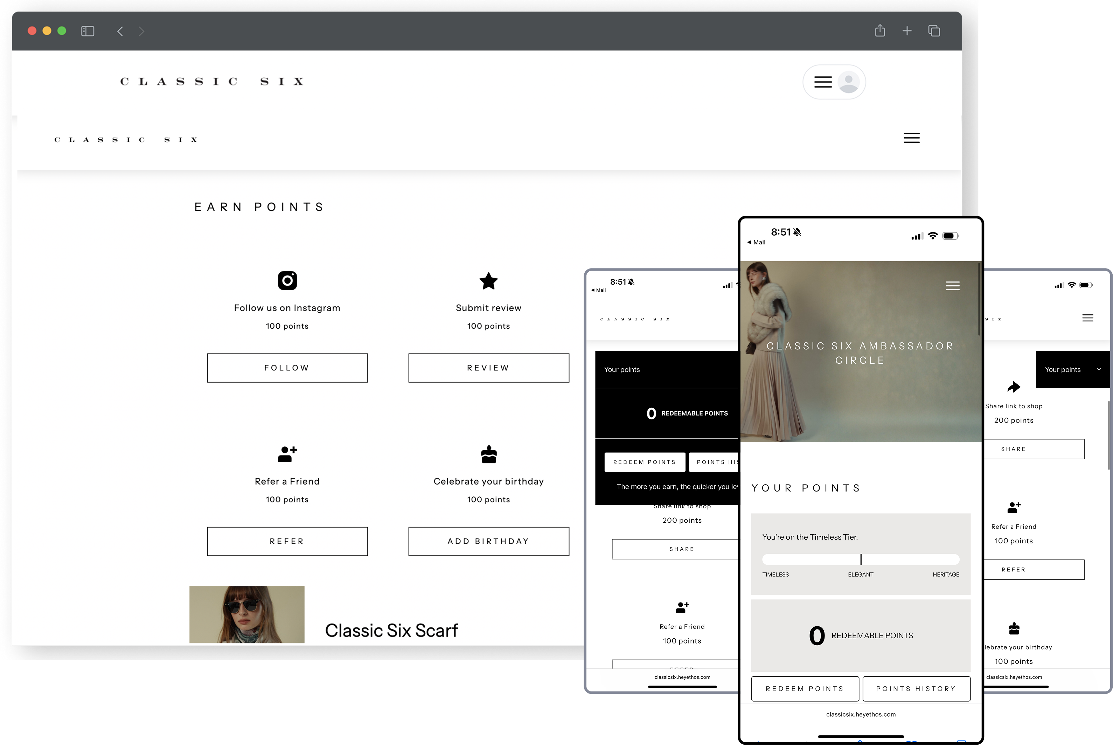Open a new tab with plus icon

click(x=907, y=31)
